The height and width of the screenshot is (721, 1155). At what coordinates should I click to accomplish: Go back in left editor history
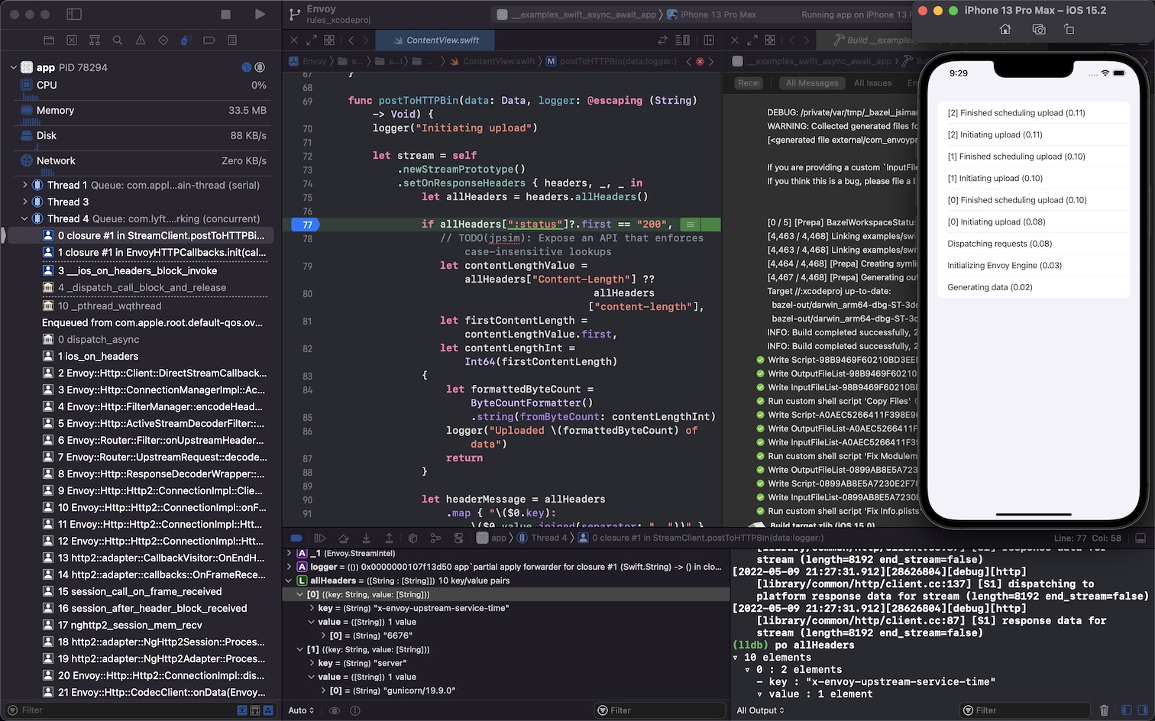pos(351,40)
